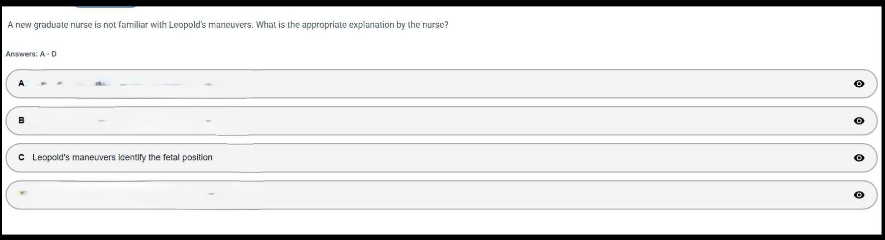Click the 'Answers: A - D' label
Viewport: 885px width, 240px height.
pos(31,54)
